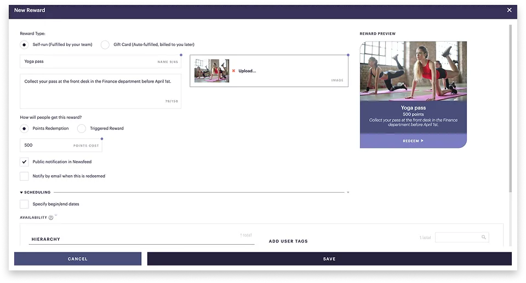Screen dimensions: 526x283
Task: Choose Triggered Reward option
Action: pyautogui.click(x=82, y=129)
